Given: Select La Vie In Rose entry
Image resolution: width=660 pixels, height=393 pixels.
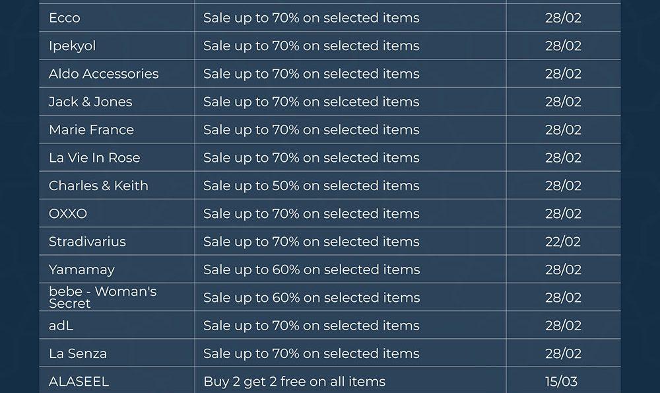Looking at the screenshot, I should point(94,158).
